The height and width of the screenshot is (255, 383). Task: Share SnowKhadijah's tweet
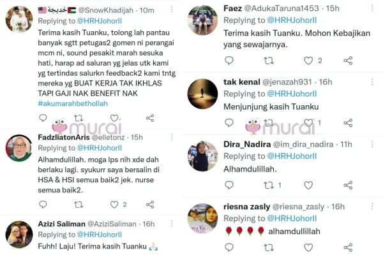coord(150,118)
